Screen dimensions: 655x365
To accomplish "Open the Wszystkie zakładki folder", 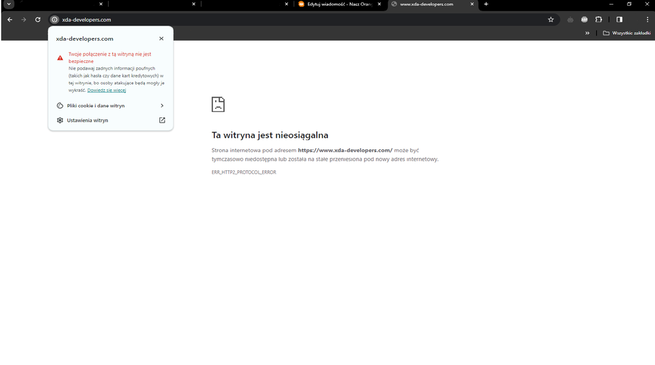I will click(x=626, y=33).
